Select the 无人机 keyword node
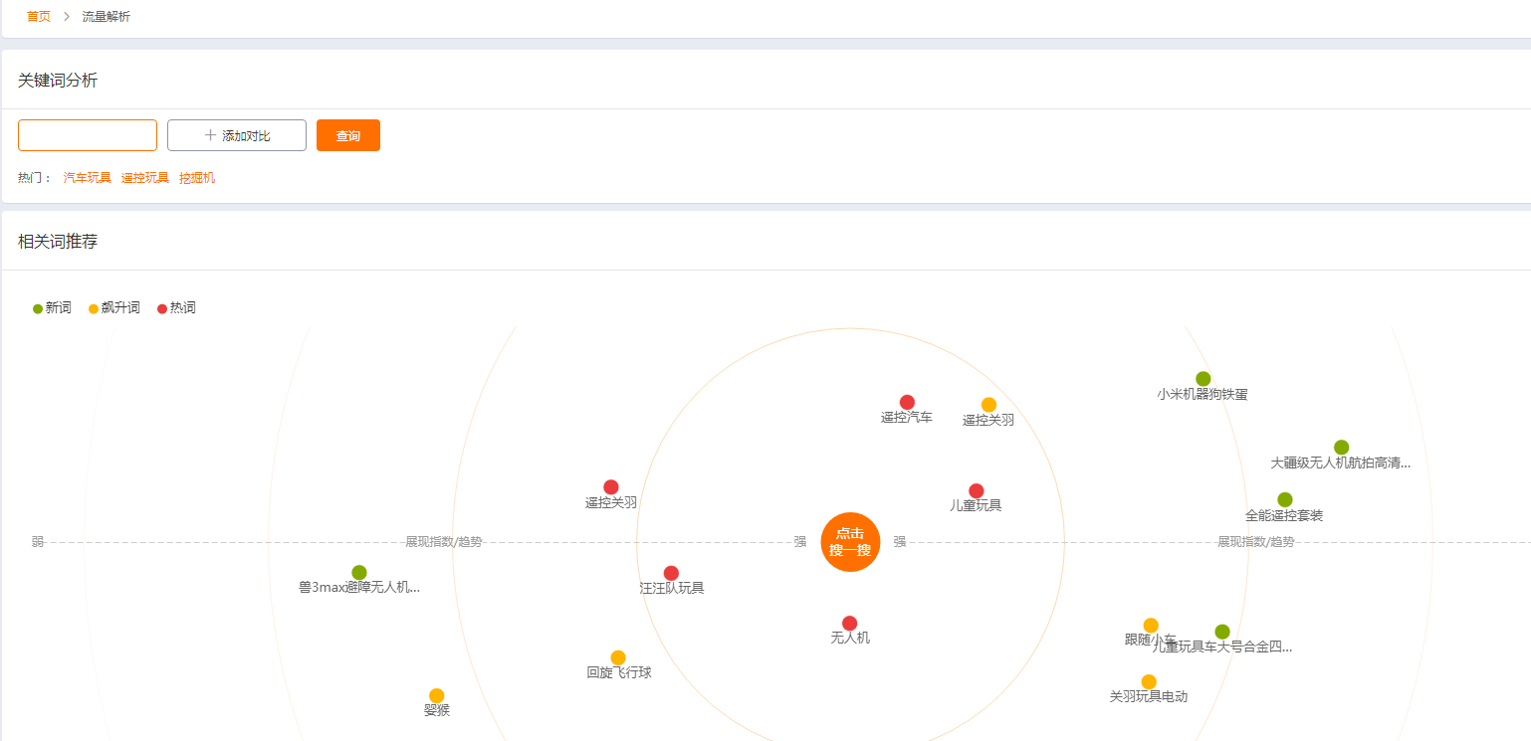 (x=850, y=624)
